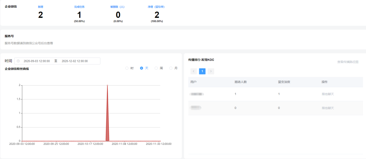Open end date 2020-12-02 picker
The height and width of the screenshot is (159, 366).
coord(75,61)
